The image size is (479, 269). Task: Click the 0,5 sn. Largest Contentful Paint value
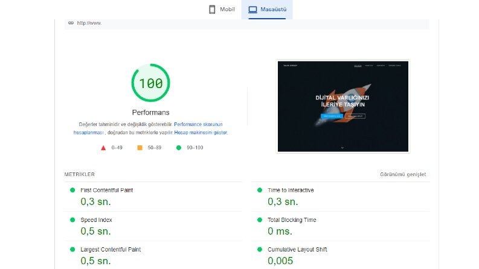(x=95, y=261)
